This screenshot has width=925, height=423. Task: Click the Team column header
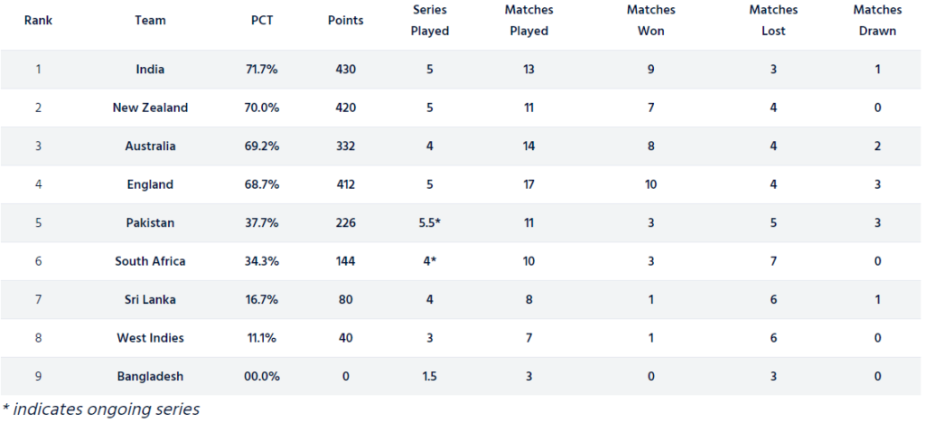(150, 20)
